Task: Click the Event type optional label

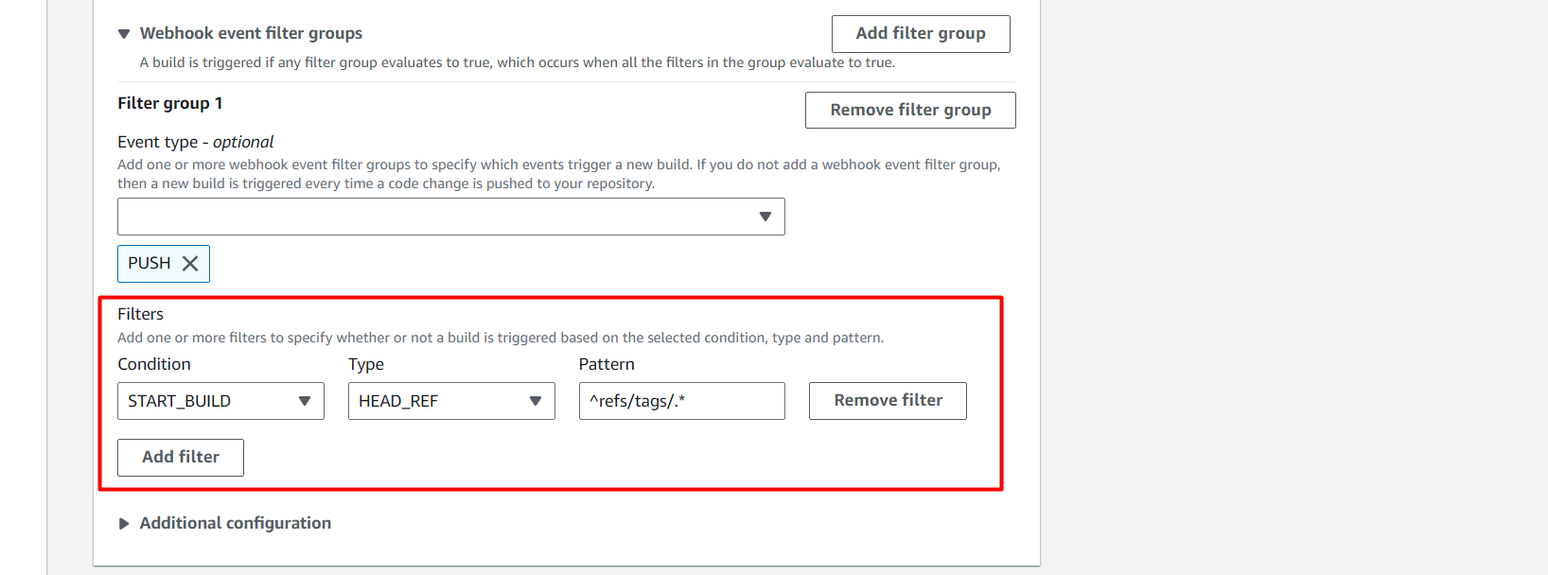Action: pyautogui.click(x=195, y=142)
